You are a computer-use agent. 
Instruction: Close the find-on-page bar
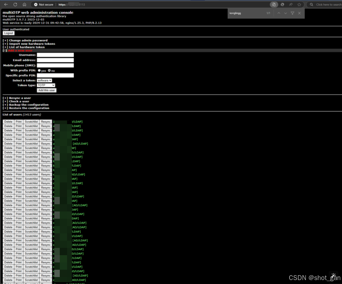point(300,13)
